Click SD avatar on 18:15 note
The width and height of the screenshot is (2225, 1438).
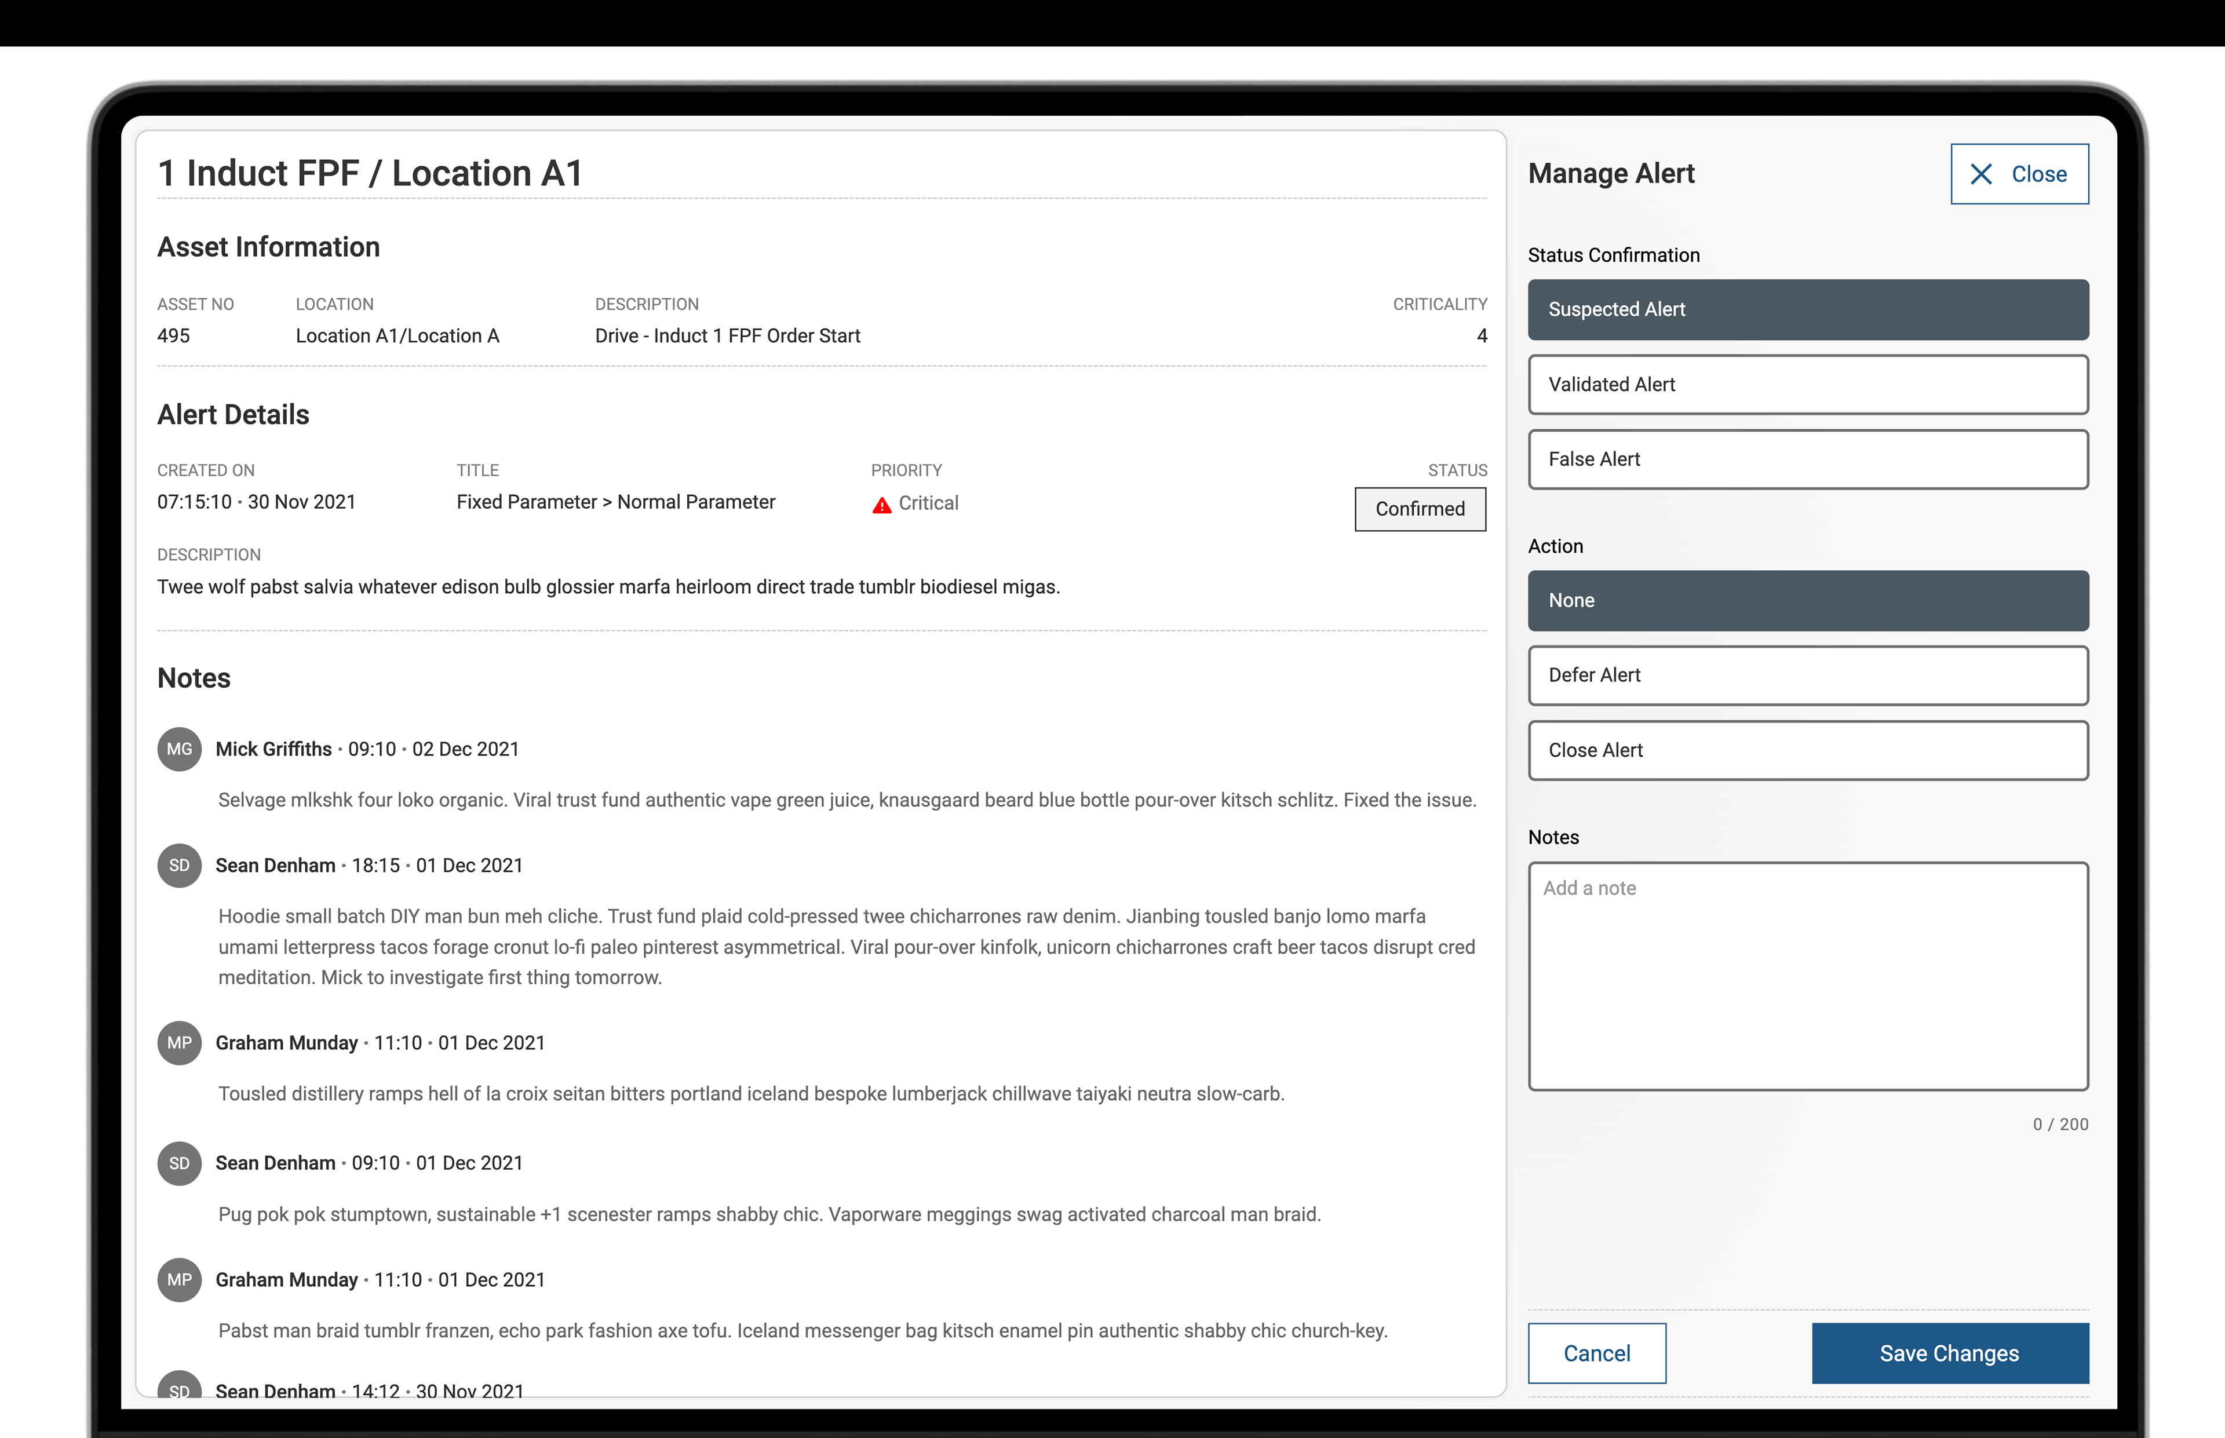tap(179, 866)
